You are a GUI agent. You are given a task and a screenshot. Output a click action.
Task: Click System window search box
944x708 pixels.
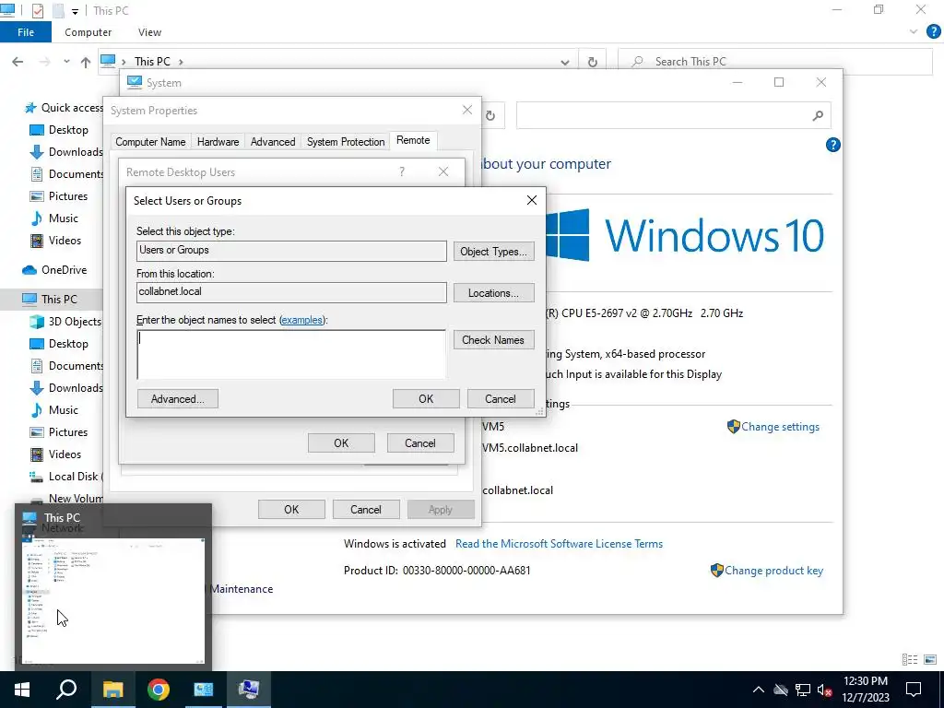pos(674,115)
